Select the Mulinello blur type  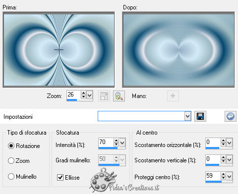(11, 177)
